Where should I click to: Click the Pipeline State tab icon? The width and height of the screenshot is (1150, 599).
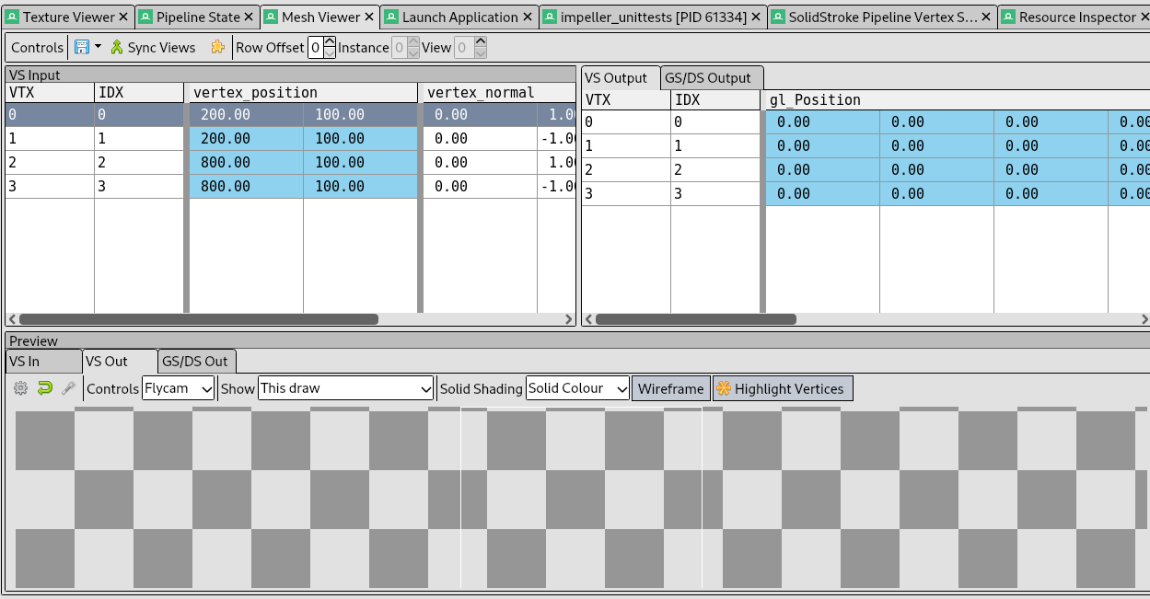coord(145,17)
